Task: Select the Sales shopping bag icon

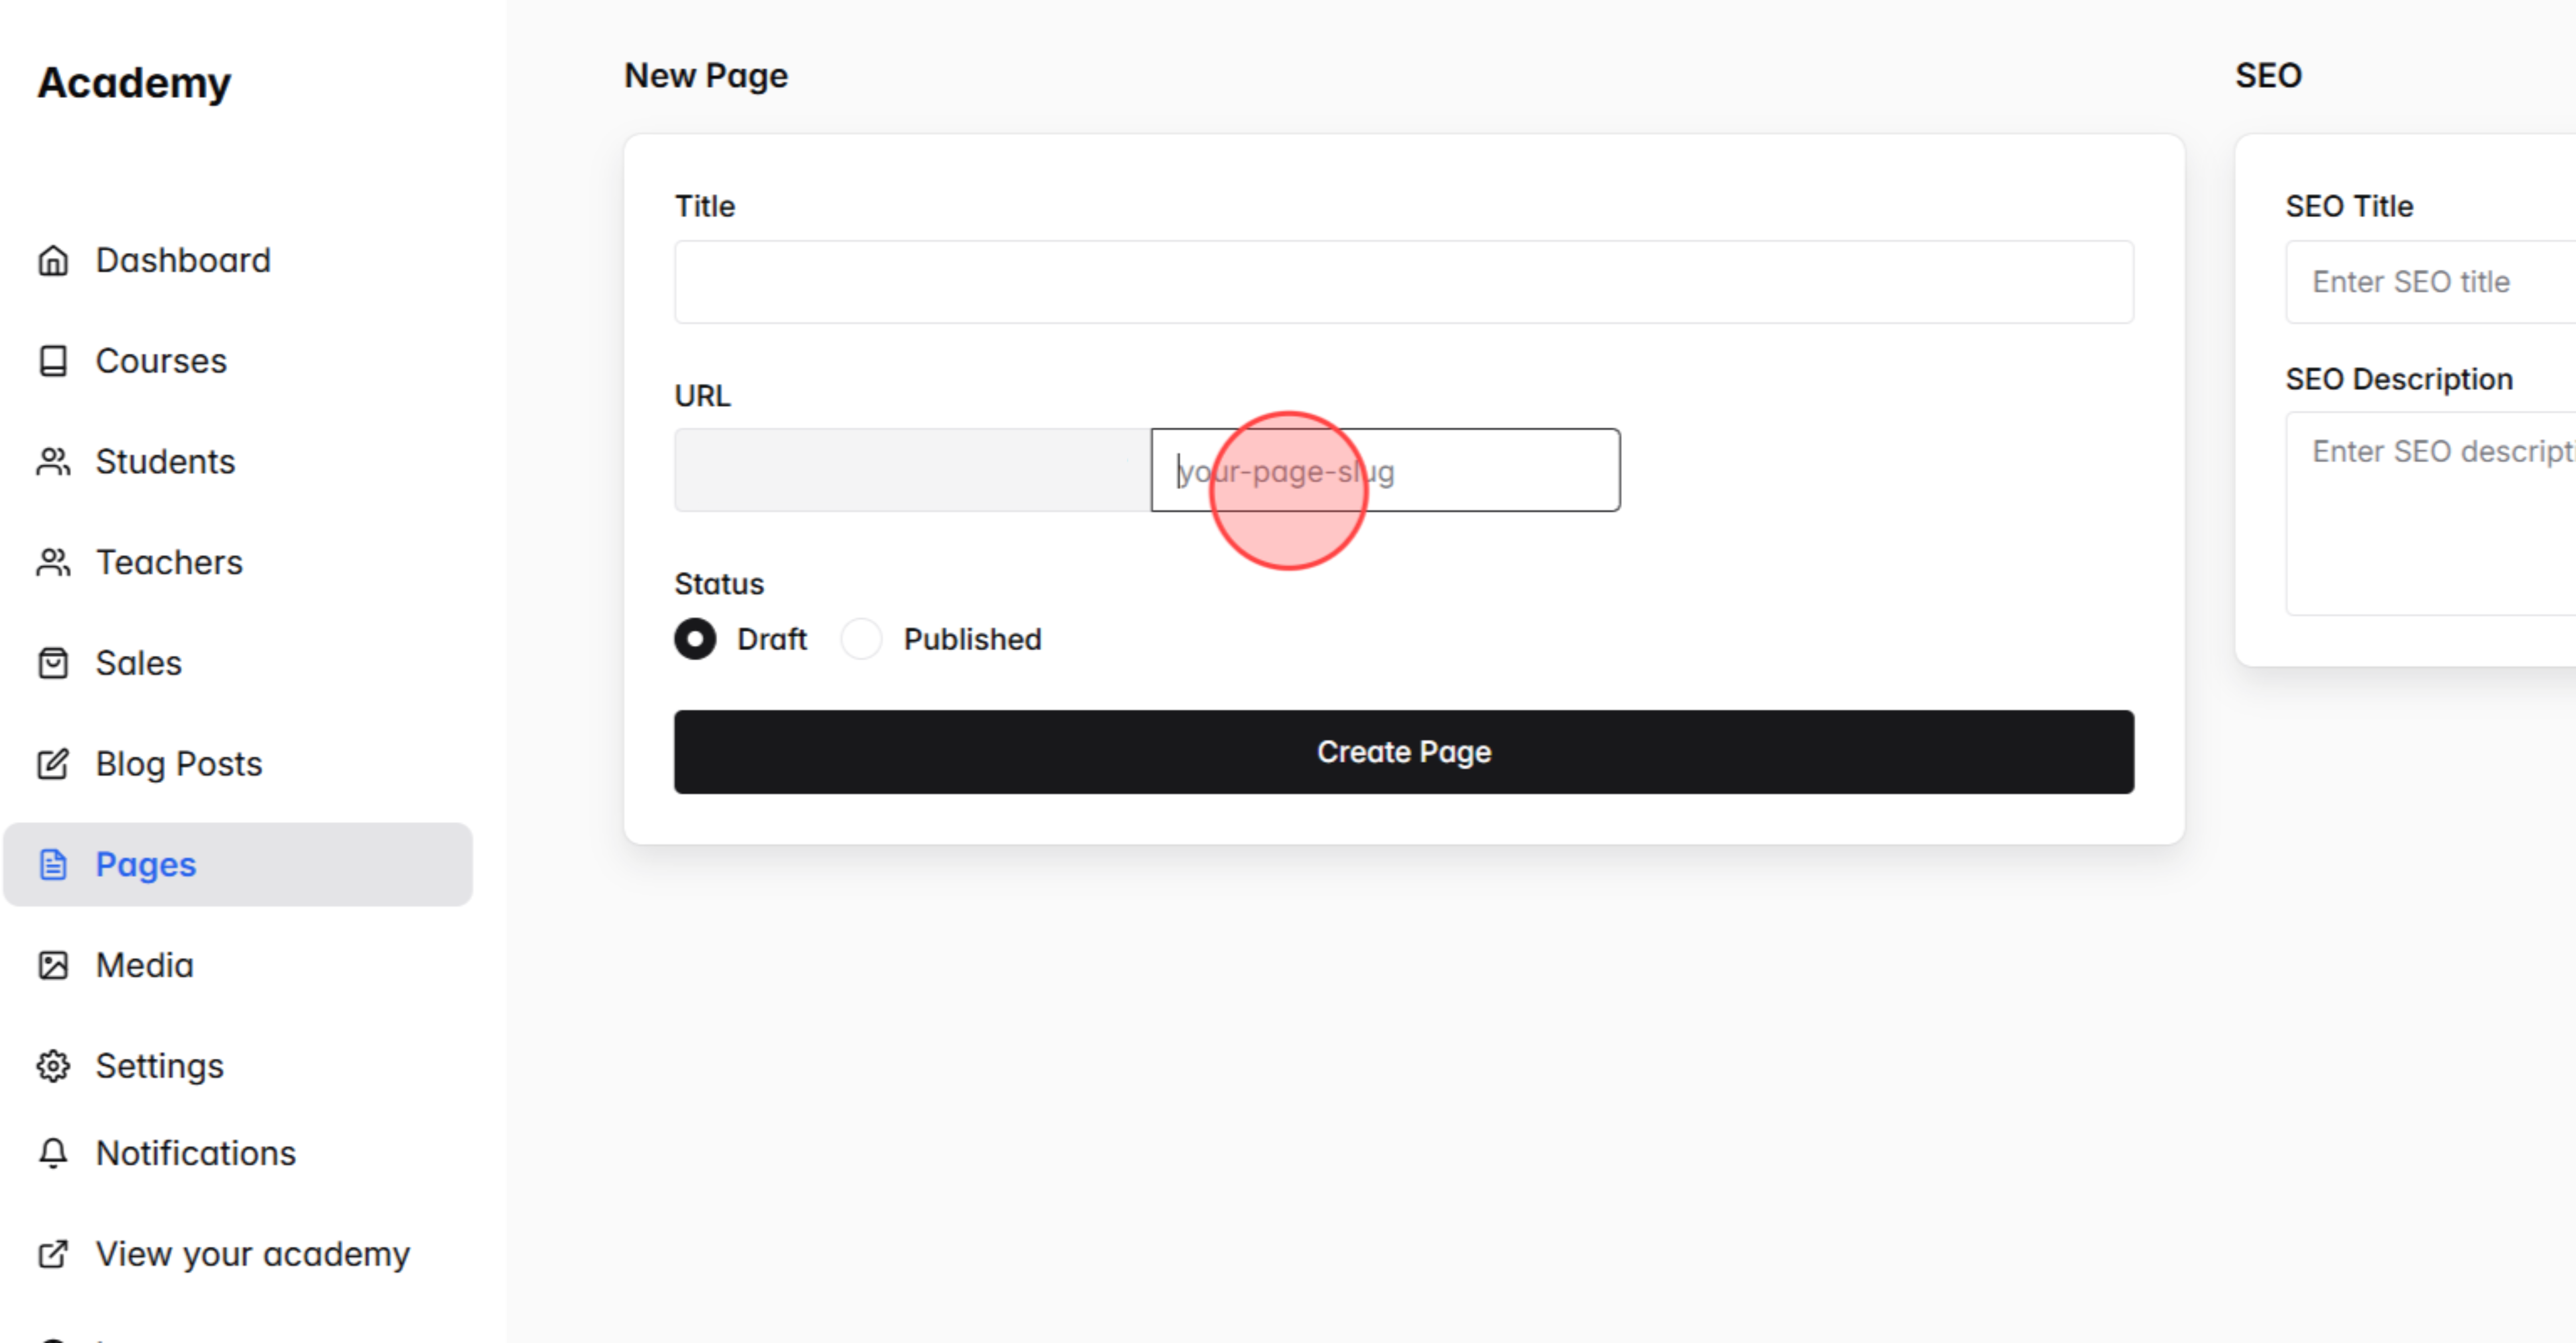Action: click(54, 663)
